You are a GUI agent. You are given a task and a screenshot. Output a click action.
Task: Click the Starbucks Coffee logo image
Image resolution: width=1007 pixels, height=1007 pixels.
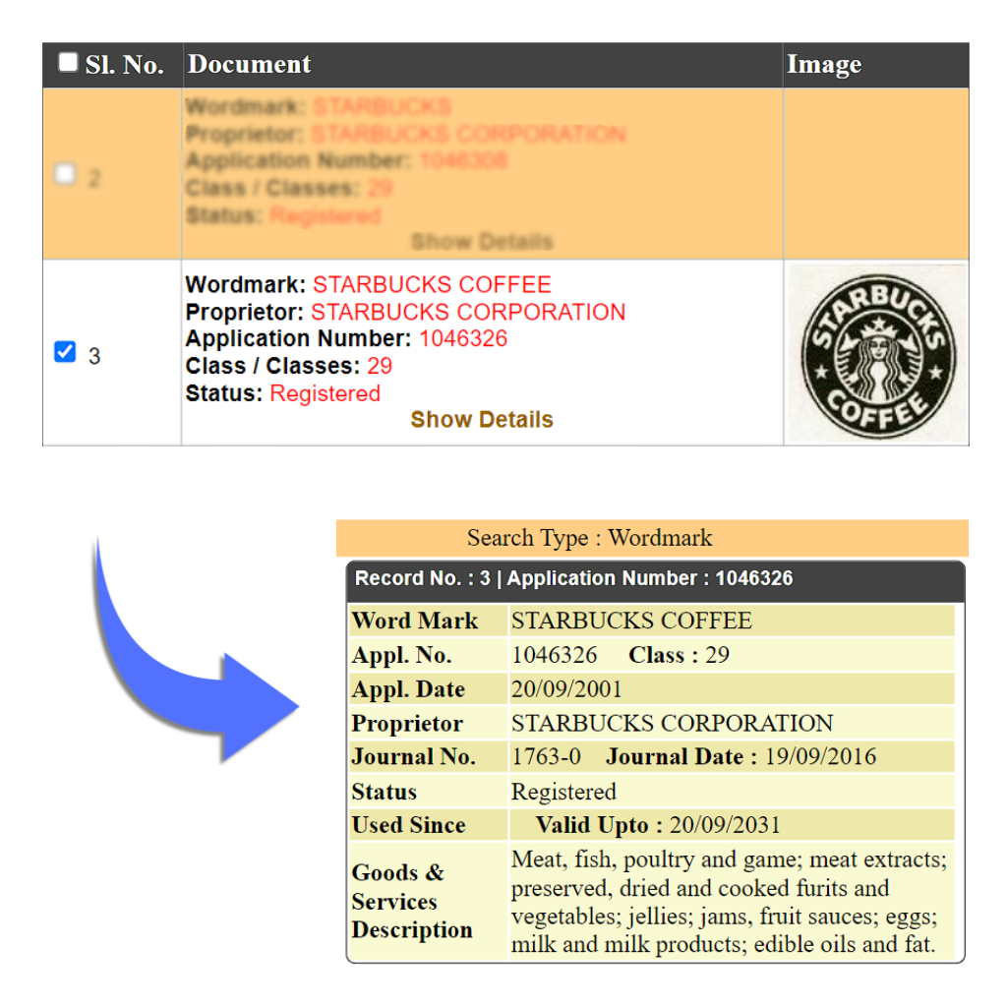tap(876, 354)
